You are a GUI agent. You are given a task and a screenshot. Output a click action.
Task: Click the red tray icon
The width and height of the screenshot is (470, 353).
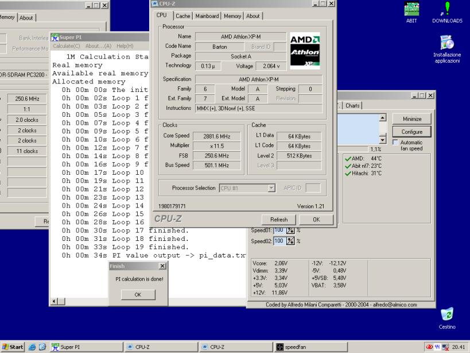tap(429, 347)
